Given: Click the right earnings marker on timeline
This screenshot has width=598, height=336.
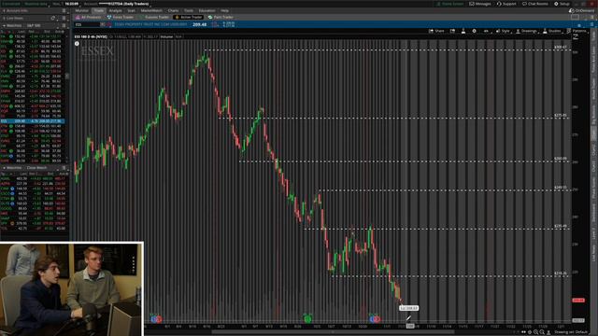Looking at the screenshot, I should click(x=375, y=319).
